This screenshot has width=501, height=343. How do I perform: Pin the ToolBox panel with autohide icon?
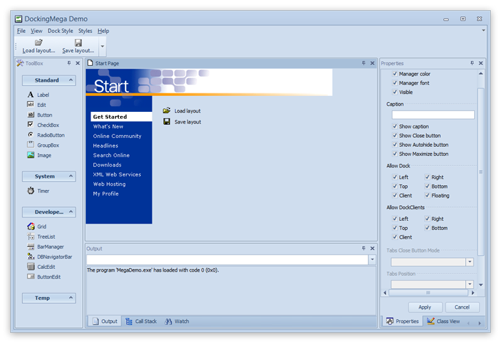point(69,63)
